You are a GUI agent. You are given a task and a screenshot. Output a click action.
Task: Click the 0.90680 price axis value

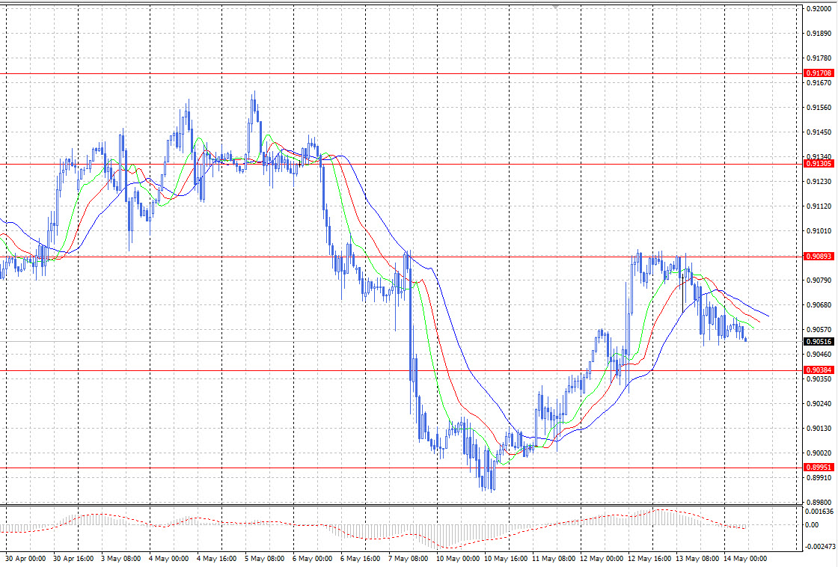pos(819,306)
